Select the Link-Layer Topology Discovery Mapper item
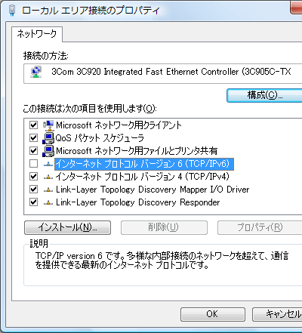Screen dimensions: 302x333 153,190
